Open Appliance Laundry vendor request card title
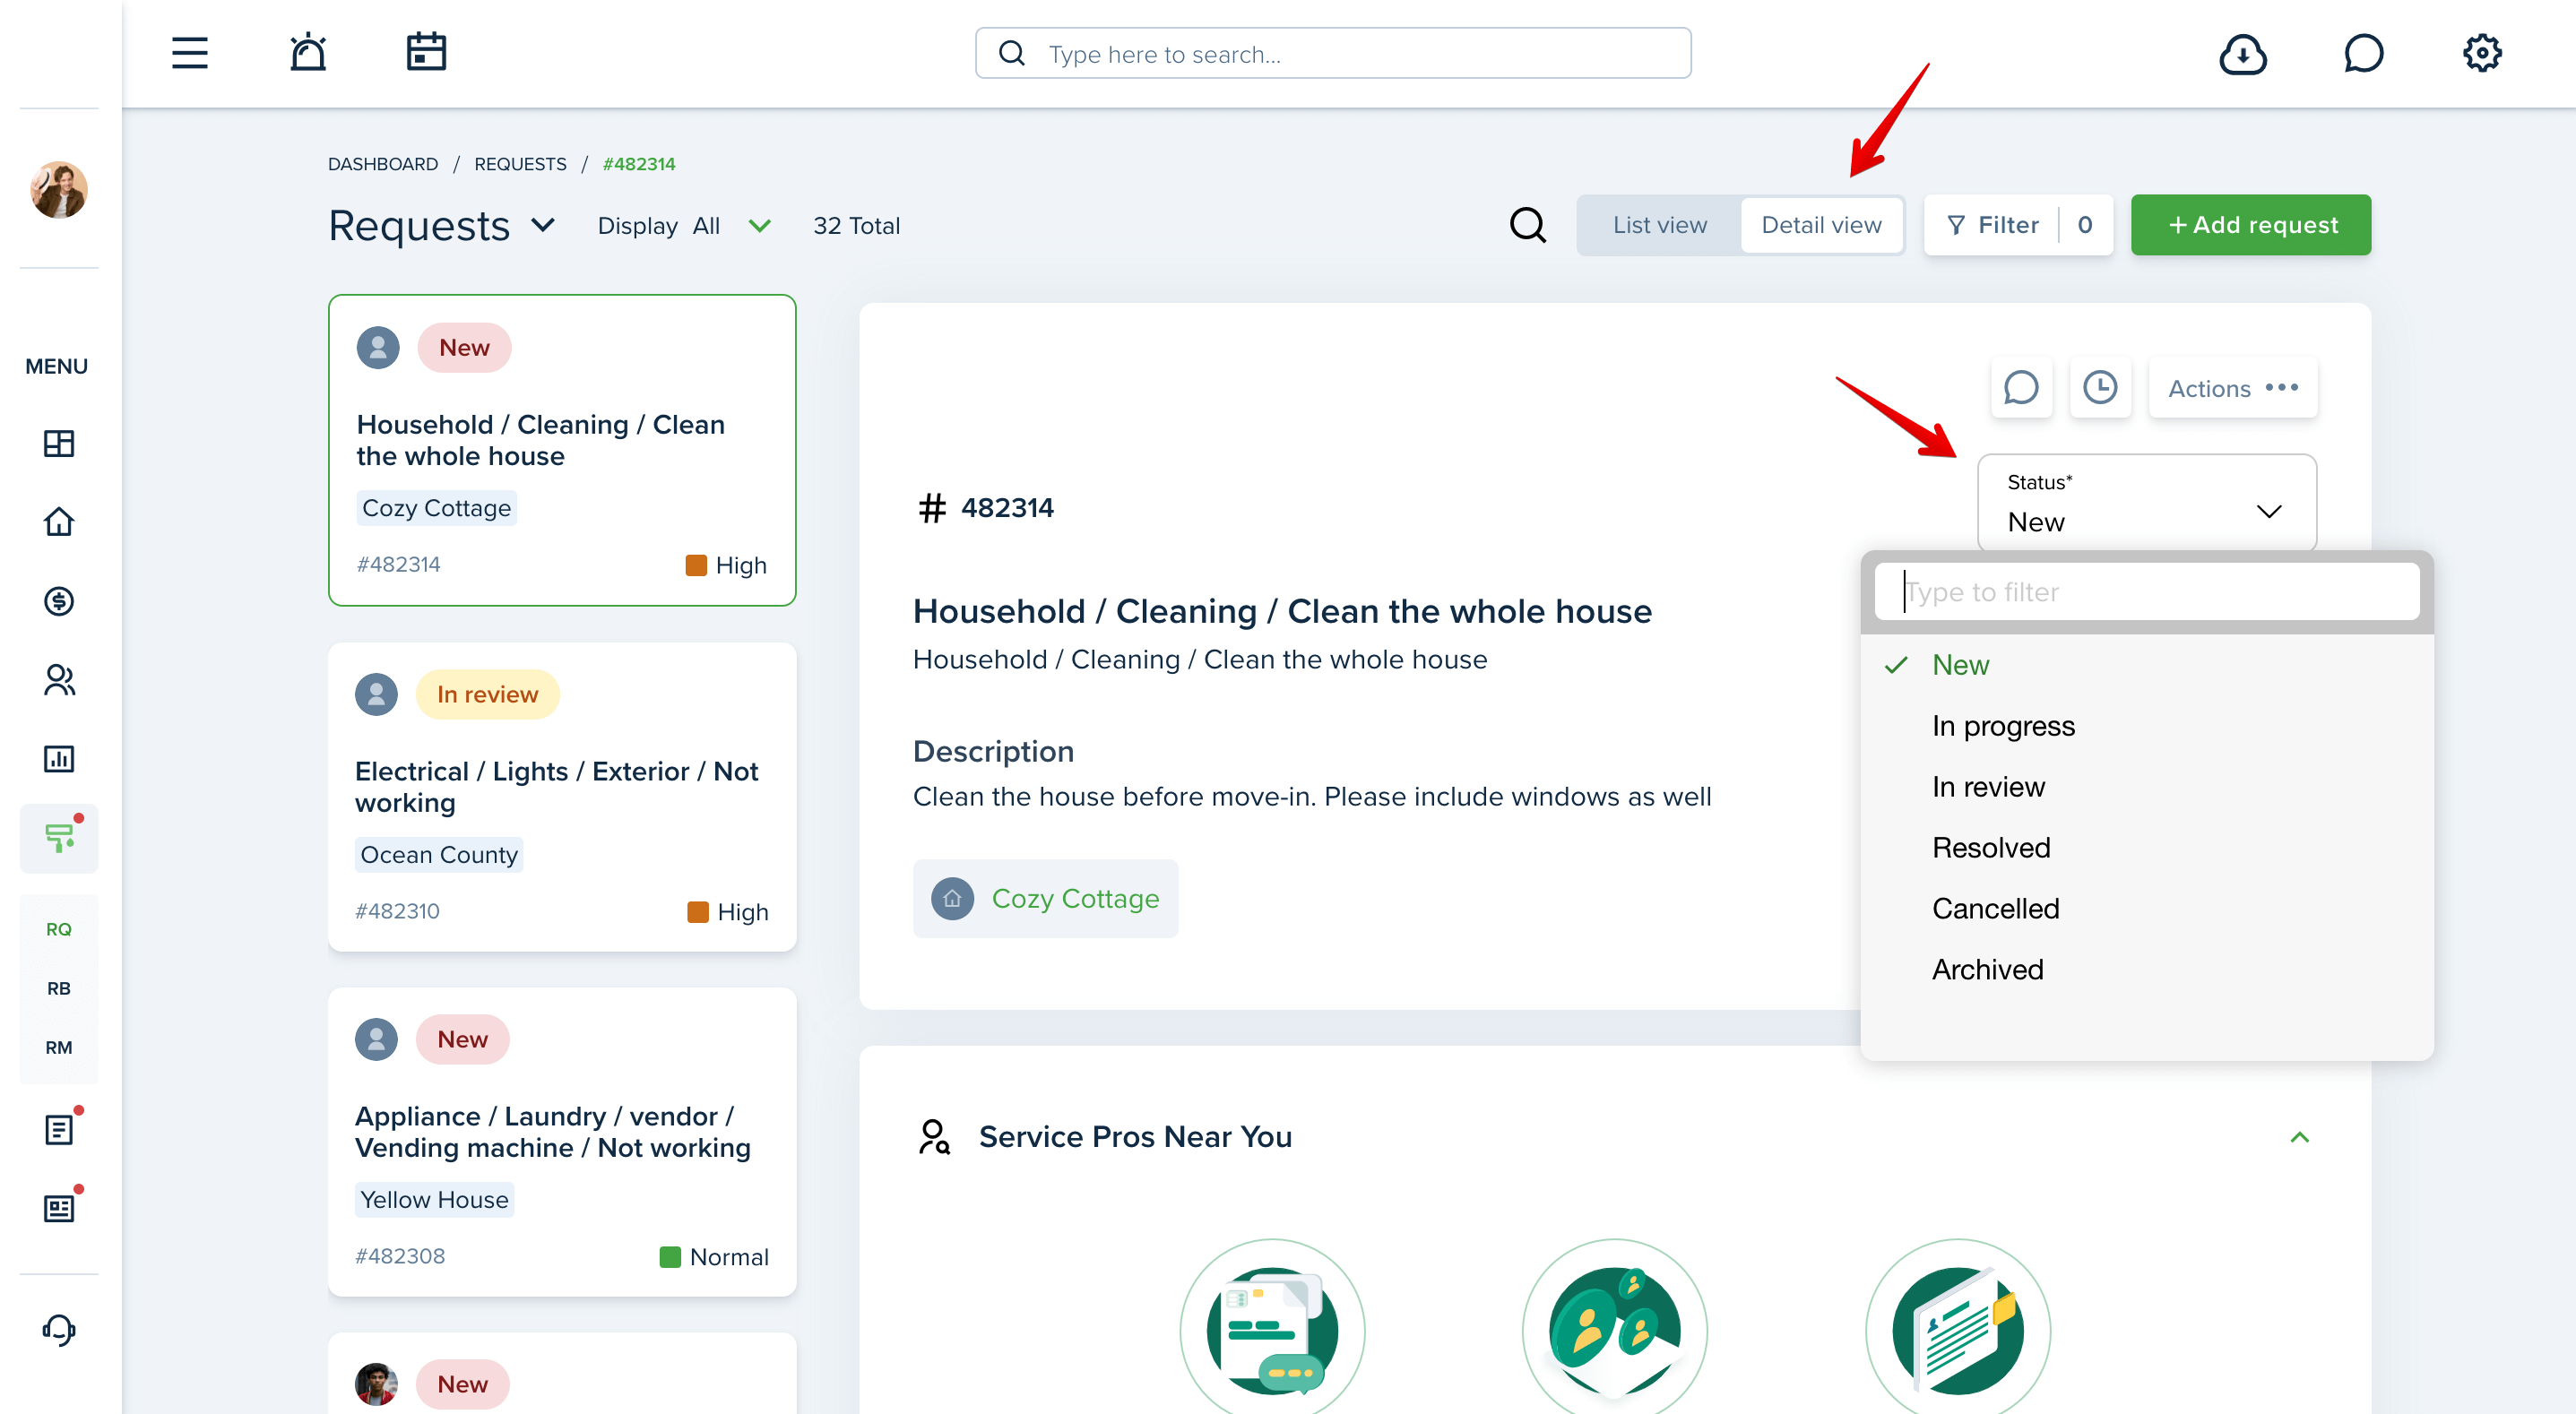The width and height of the screenshot is (2576, 1414). tap(553, 1132)
